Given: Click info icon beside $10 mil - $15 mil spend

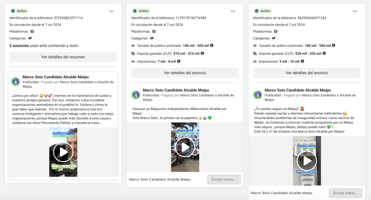Looking at the screenshot, I should pyautogui.click(x=202, y=53).
